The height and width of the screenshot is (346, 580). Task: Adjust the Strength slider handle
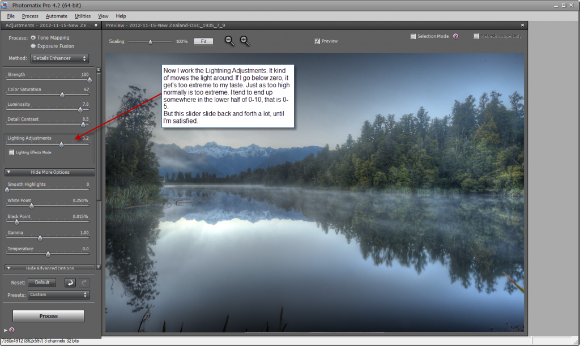89,80
